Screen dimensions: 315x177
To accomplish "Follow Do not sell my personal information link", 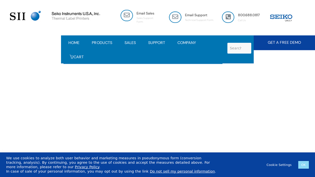I will pos(182,171).
